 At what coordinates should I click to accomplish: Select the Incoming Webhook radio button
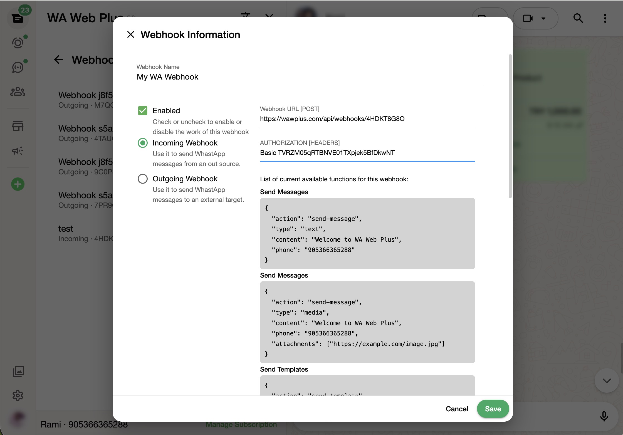coord(143,143)
